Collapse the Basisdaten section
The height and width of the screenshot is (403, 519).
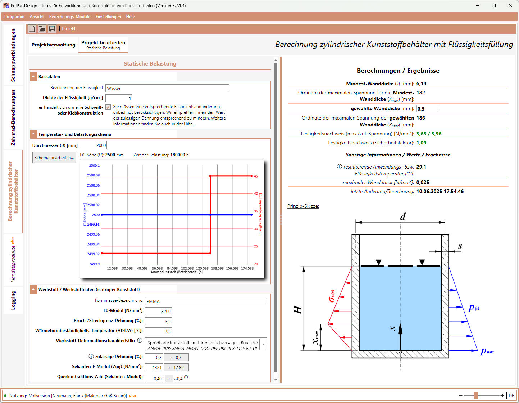click(x=33, y=76)
